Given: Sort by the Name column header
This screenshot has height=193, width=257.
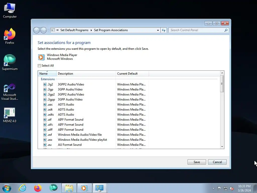Looking at the screenshot, I should pos(47,74).
